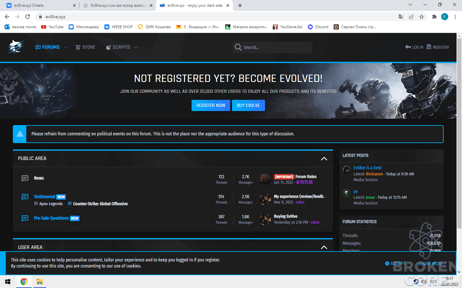Screen dimensions: 462x288
Task: Open the Chrome profile avatar
Action: [445, 17]
